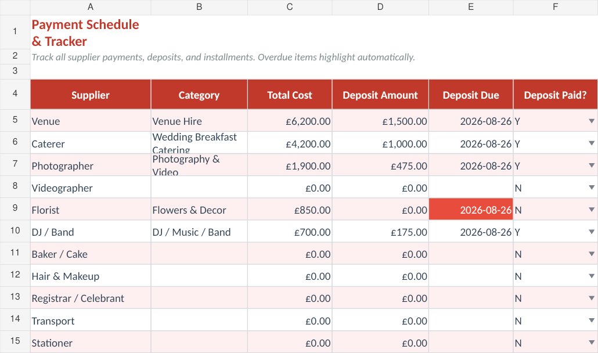Image resolution: width=598 pixels, height=353 pixels.
Task: Select the DJ / Band supplier cell
Action: (x=91, y=232)
